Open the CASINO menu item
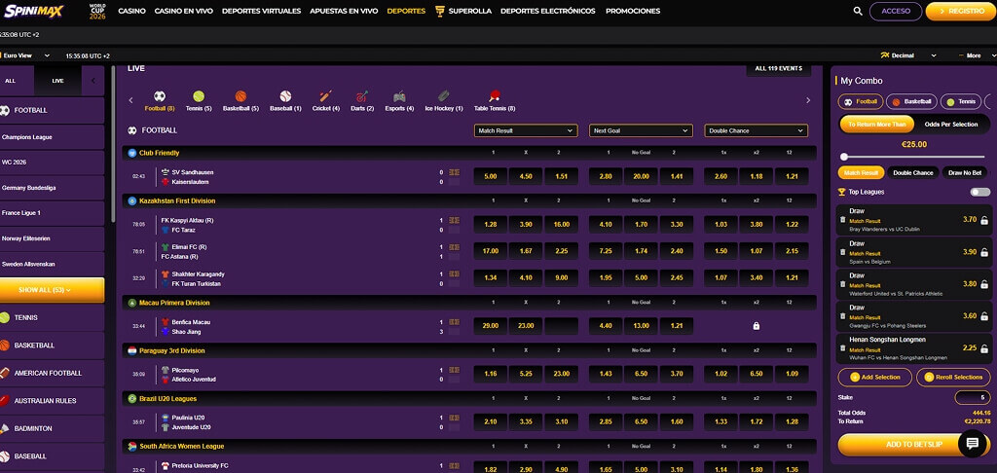Image resolution: width=997 pixels, height=473 pixels. coord(131,11)
